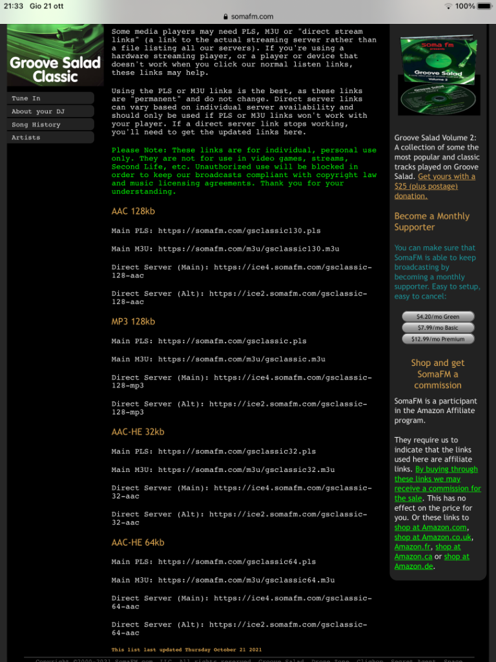
Task: Follow the shop at Amazon.com link
Action: pos(431,528)
